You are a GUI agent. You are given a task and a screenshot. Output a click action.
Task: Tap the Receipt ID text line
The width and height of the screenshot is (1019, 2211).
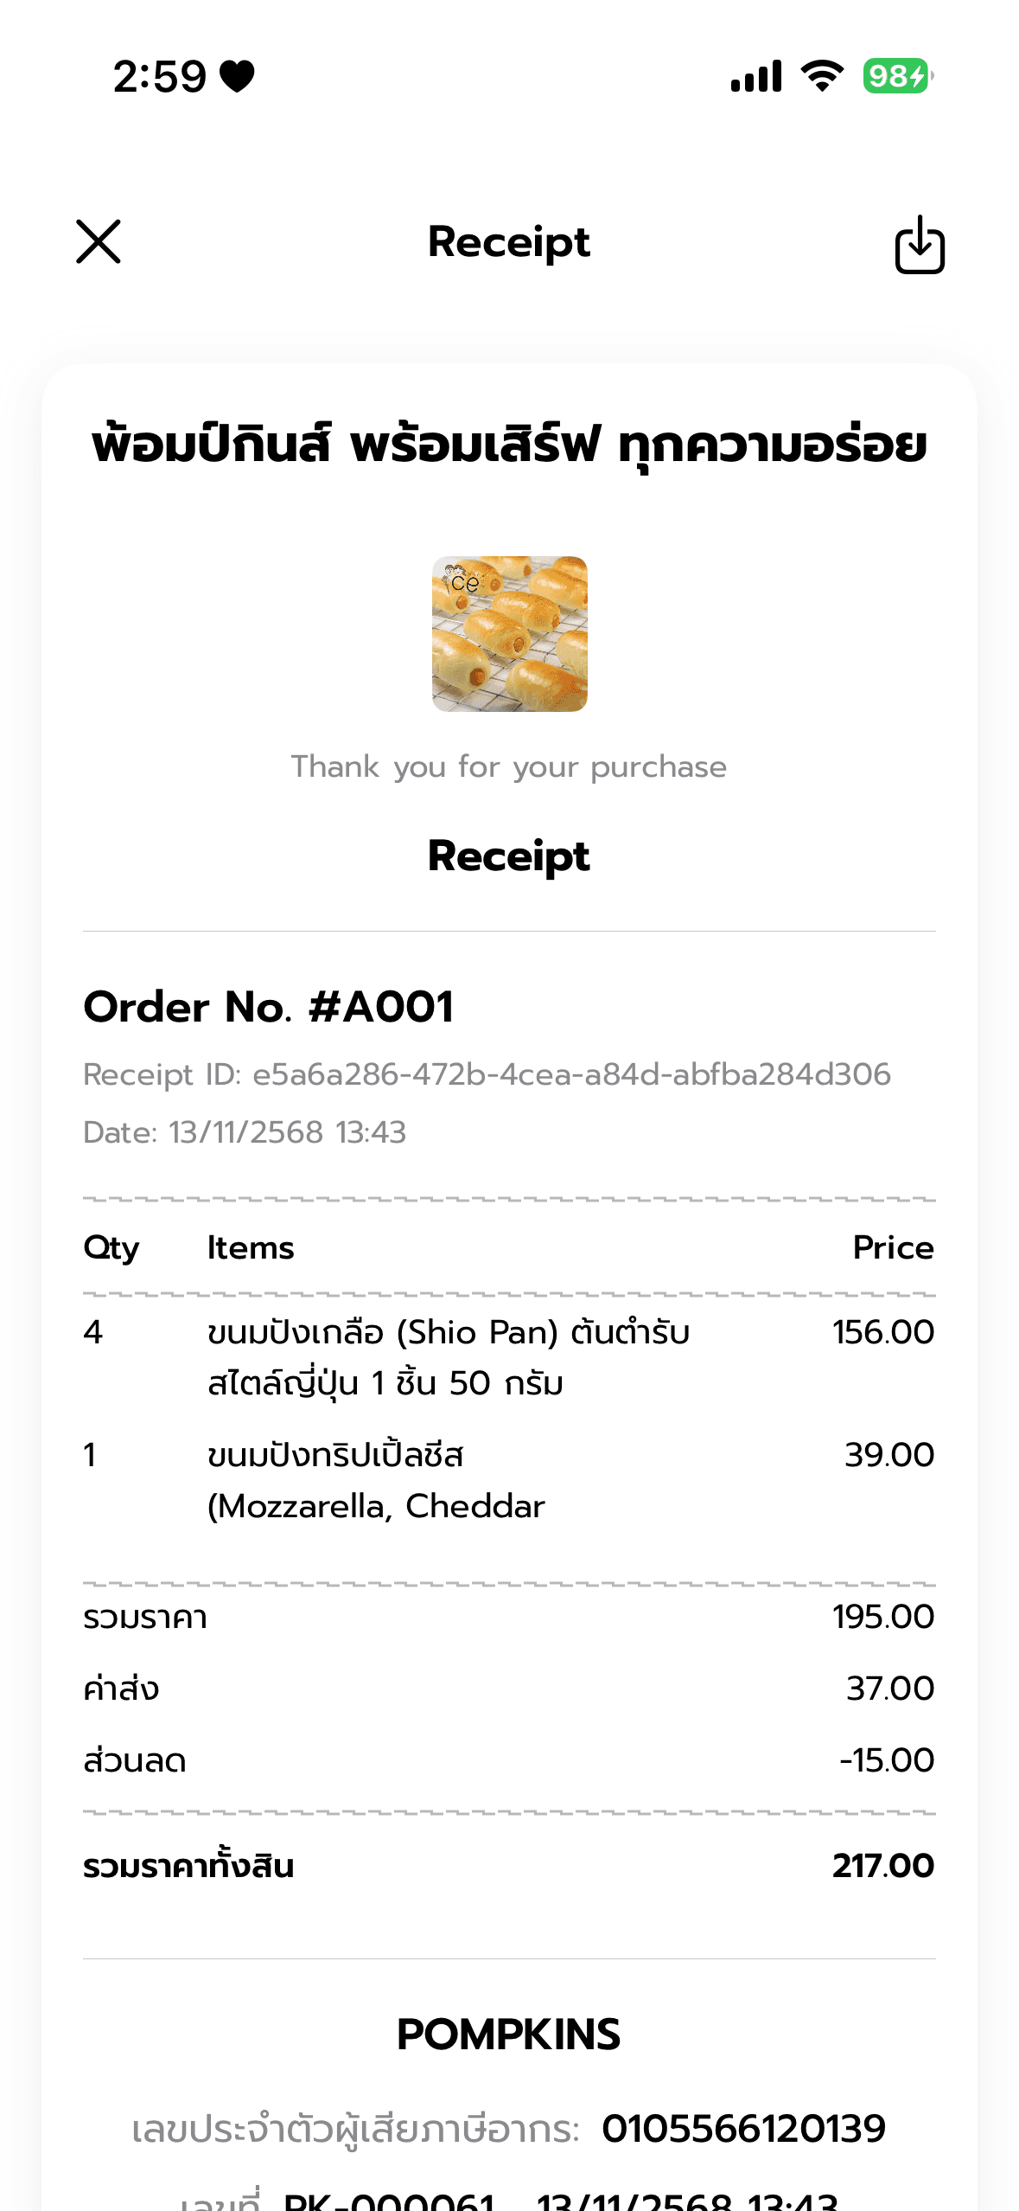click(487, 1074)
